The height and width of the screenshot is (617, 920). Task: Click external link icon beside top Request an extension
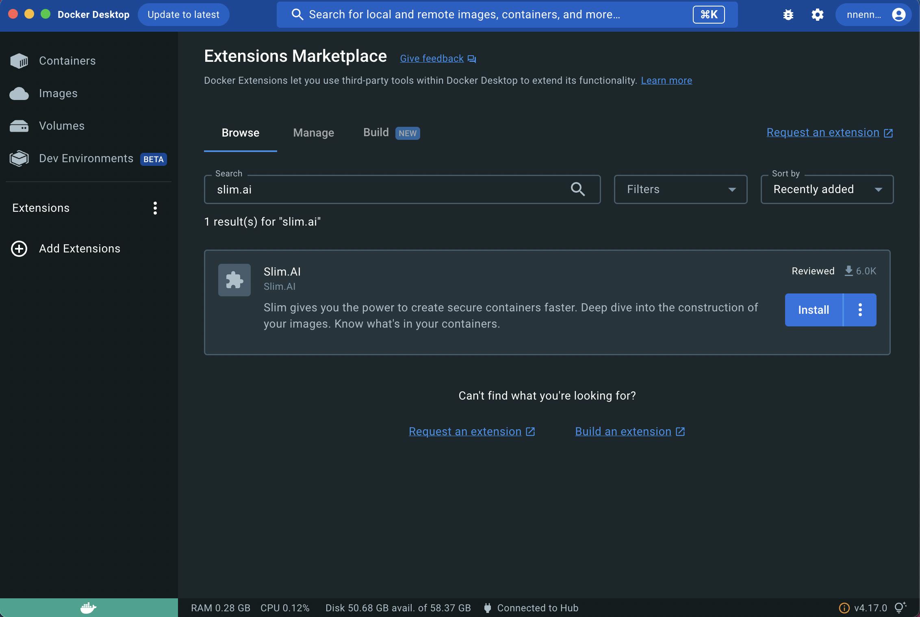point(888,133)
